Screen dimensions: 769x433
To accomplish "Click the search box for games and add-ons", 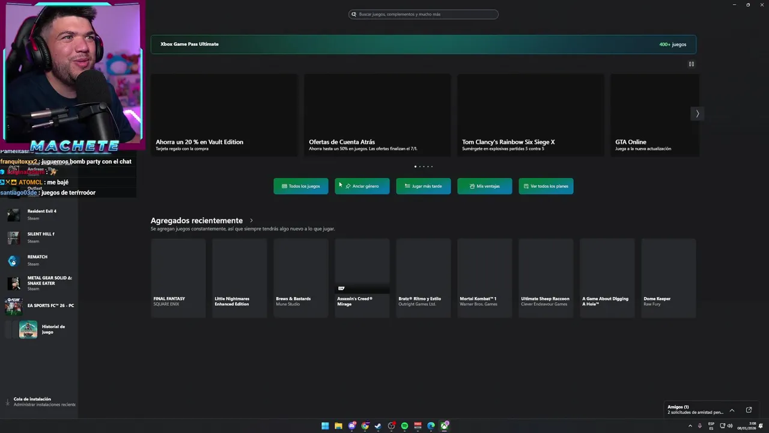I will (x=424, y=14).
